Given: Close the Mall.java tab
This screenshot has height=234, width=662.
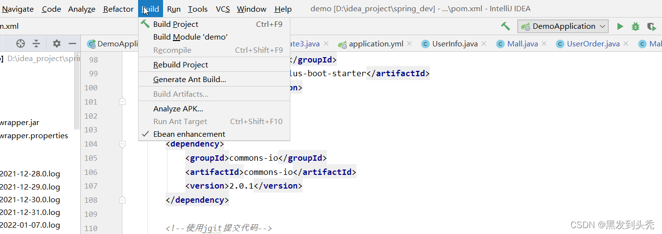Looking at the screenshot, I should click(x=544, y=44).
